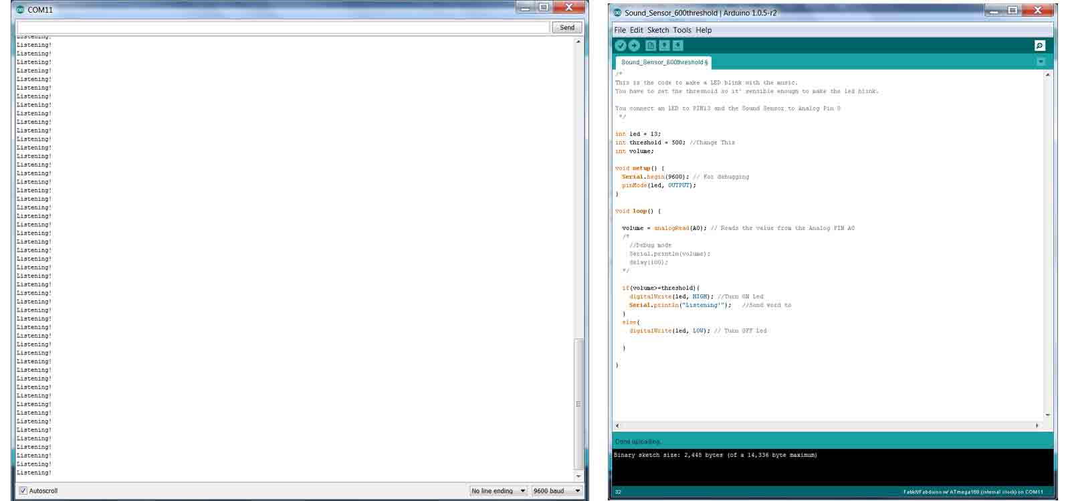Screen dimensions: 1070x501
Task: Click the 'You connect an LED to PIN13' comment line
Action: click(728, 108)
